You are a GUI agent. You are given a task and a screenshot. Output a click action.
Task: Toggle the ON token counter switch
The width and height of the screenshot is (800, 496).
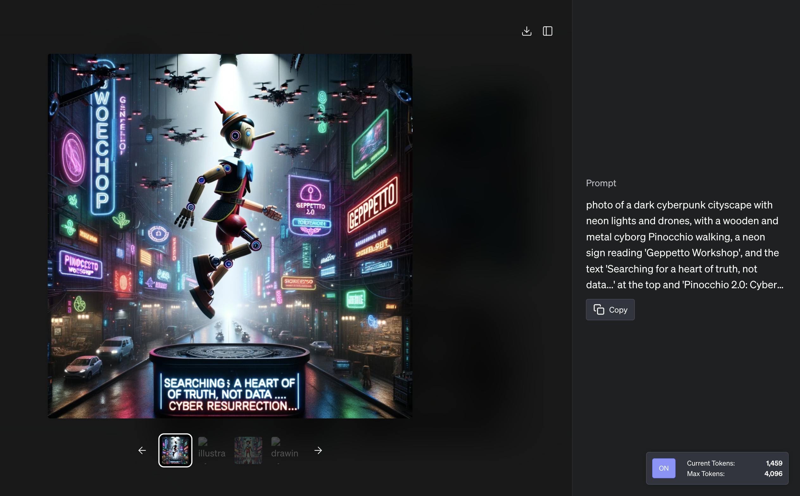pyautogui.click(x=664, y=468)
